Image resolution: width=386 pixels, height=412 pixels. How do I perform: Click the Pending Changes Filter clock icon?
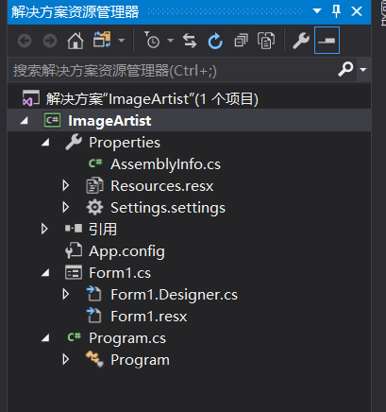coord(152,40)
